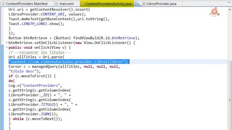Minimize the editor area using the top-right icon
The image size is (232, 130).
(229, 2)
